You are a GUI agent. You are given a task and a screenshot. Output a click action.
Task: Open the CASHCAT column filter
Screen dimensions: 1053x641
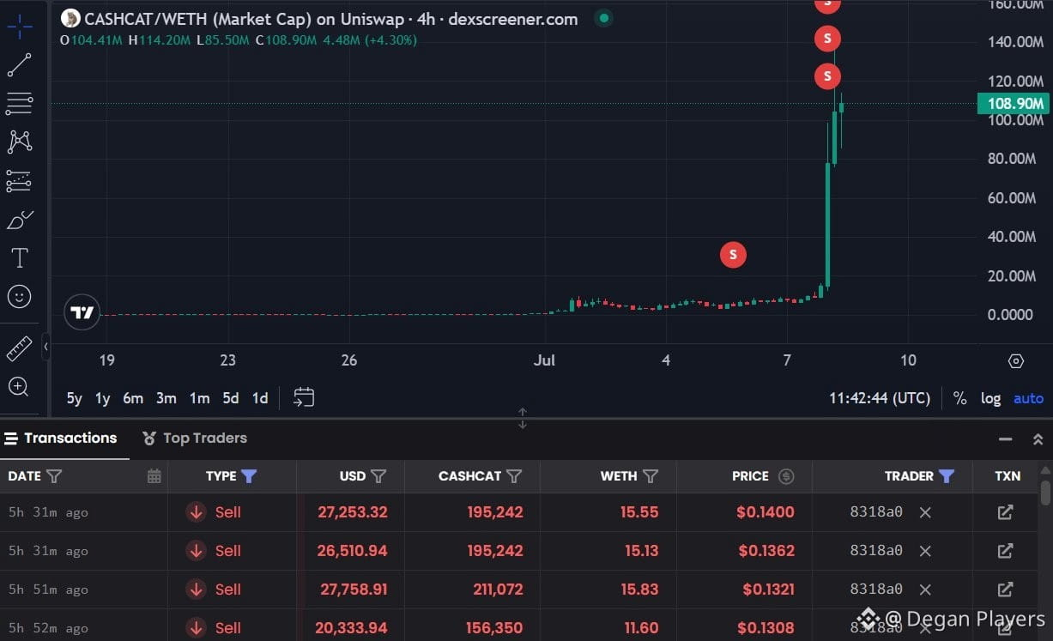514,476
